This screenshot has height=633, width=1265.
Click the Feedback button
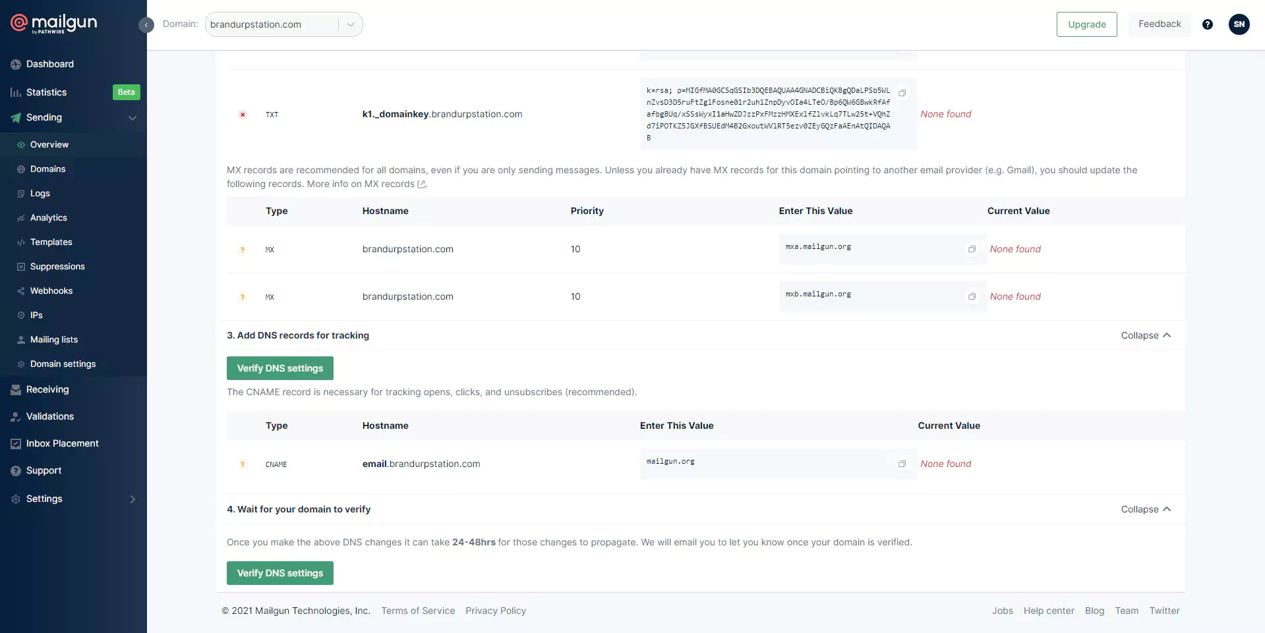tap(1160, 24)
